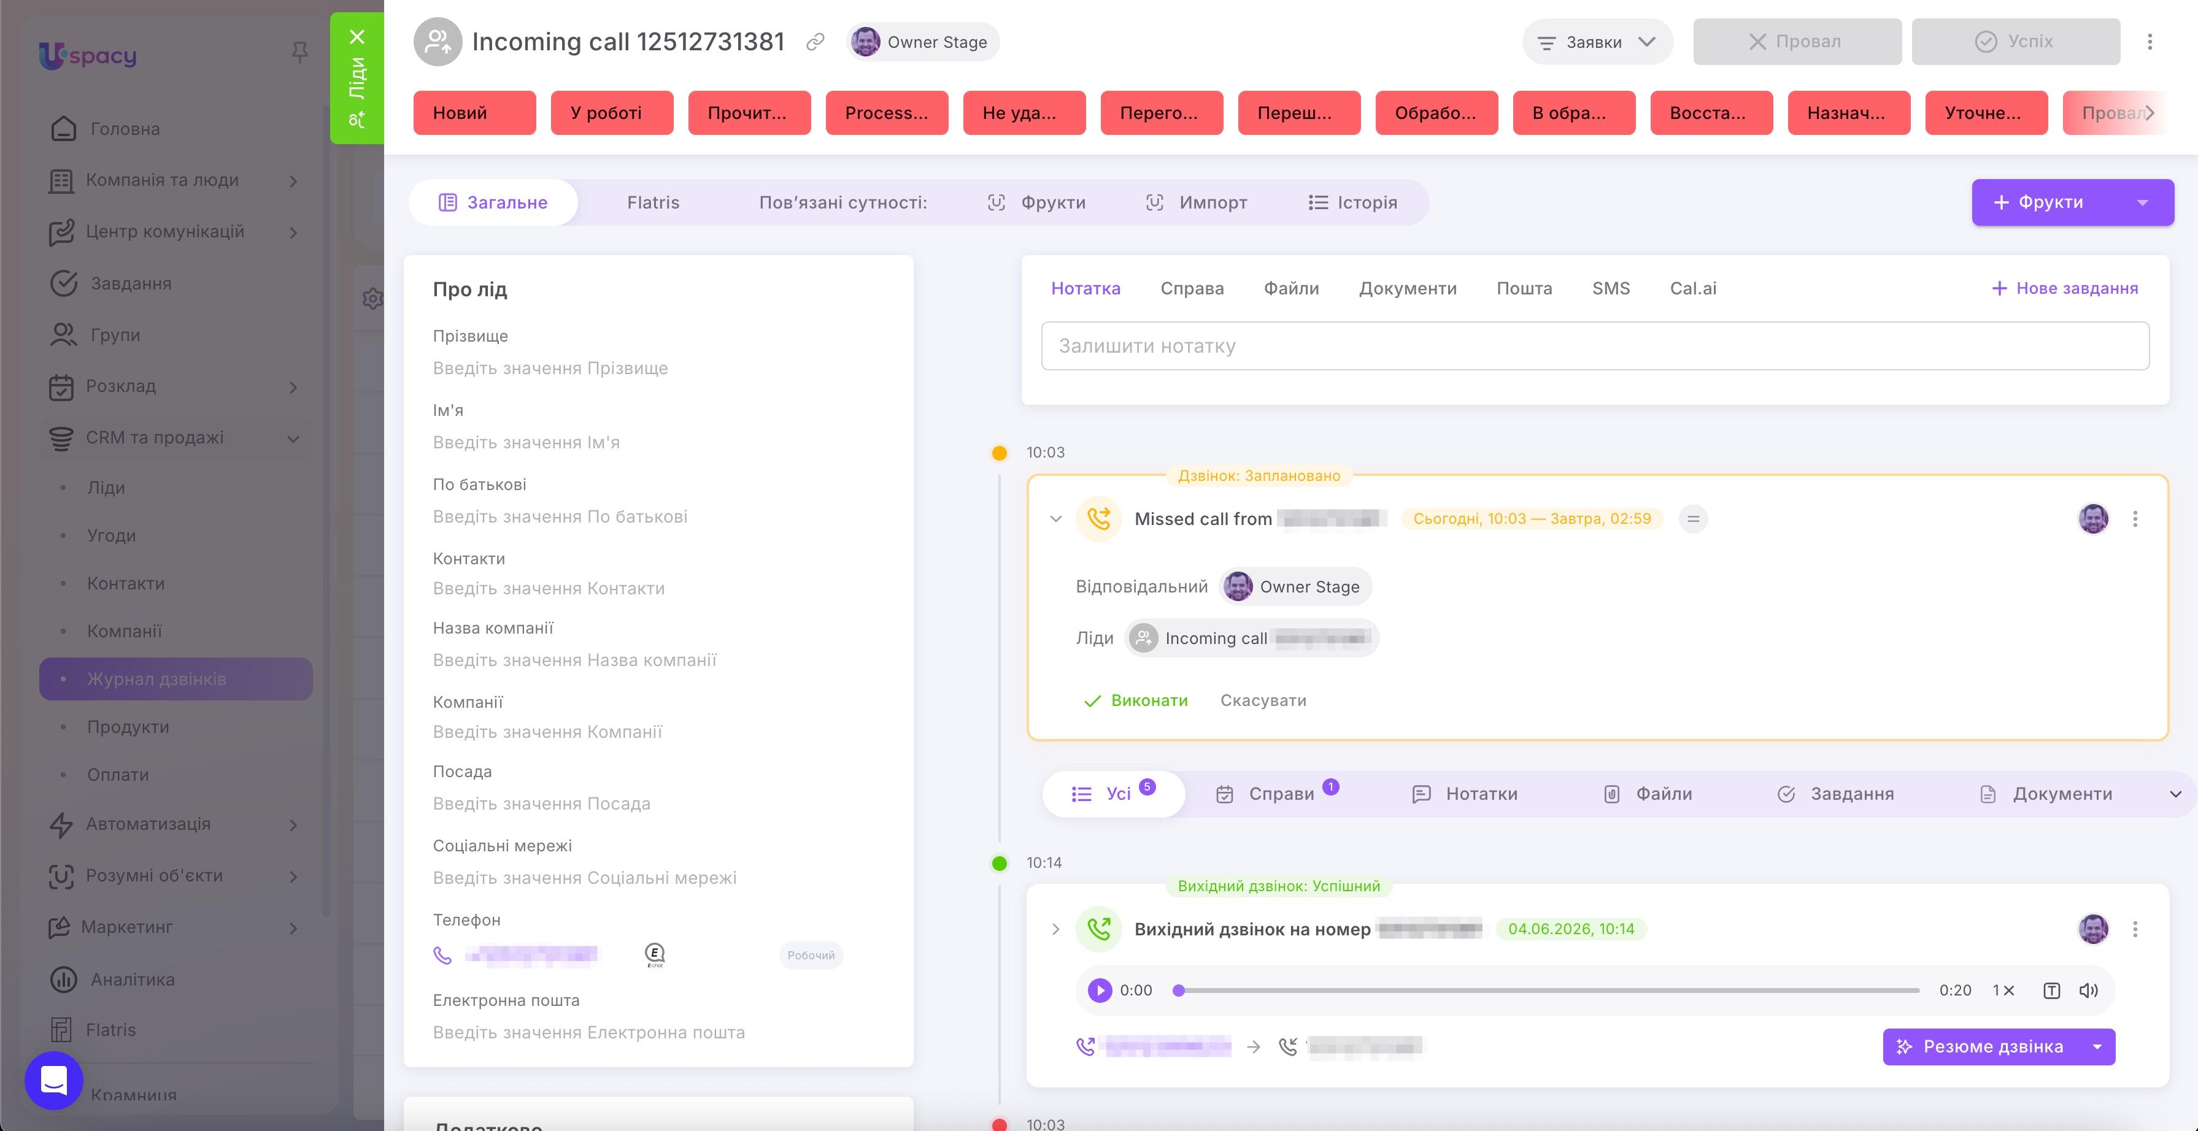Click volume icon in audio player
This screenshot has height=1131, width=2198.
coord(2088,991)
